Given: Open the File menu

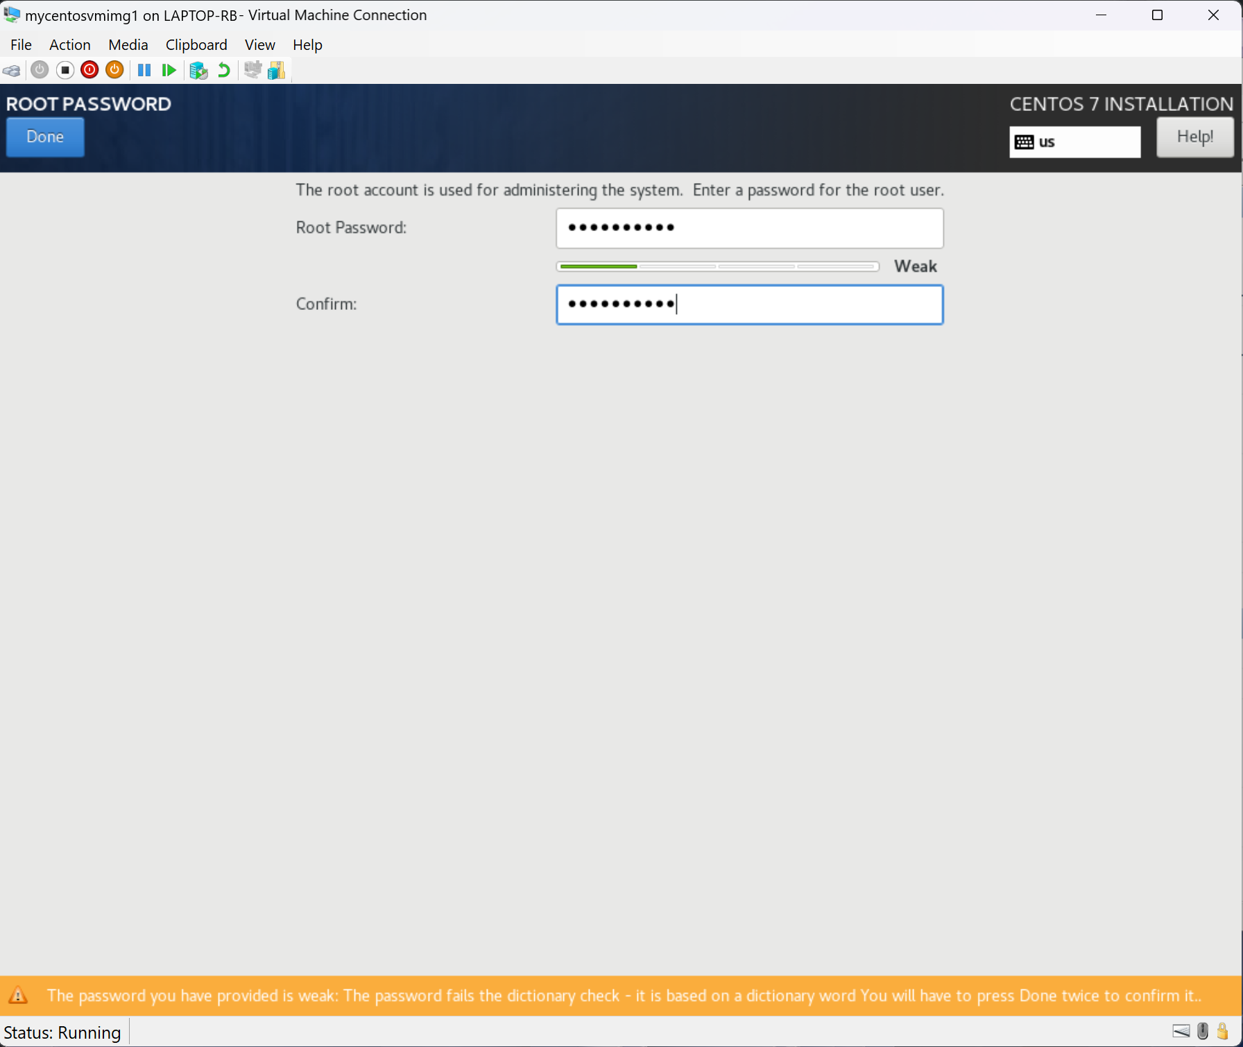Looking at the screenshot, I should 21,45.
